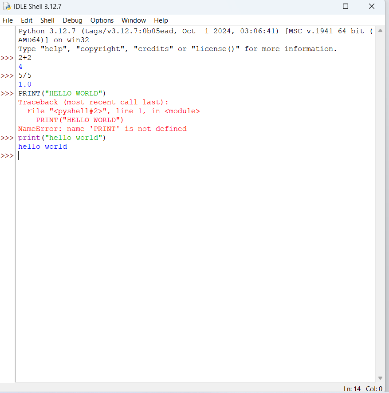
Task: Click the "Ln: 14" status bar indicator
Action: (x=352, y=389)
